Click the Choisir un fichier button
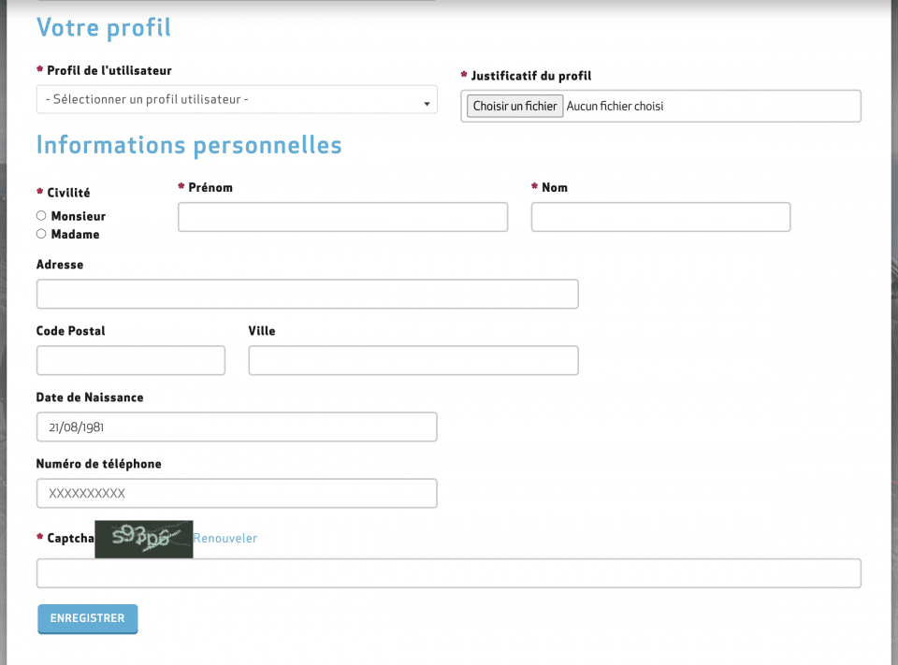 click(514, 106)
